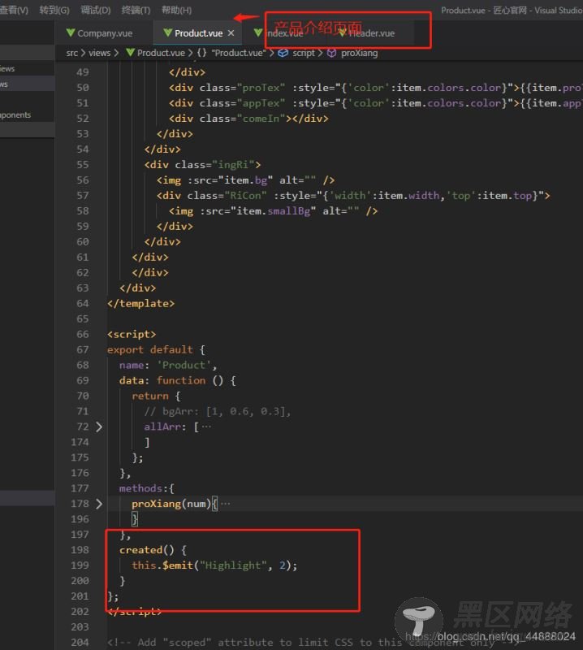The image size is (583, 650).
Task: Click the item.bg img tag on line 56
Action: (x=245, y=180)
